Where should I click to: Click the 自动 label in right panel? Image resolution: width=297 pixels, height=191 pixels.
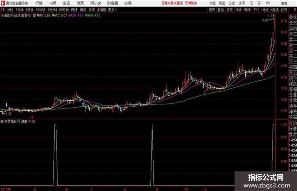pos(293,124)
